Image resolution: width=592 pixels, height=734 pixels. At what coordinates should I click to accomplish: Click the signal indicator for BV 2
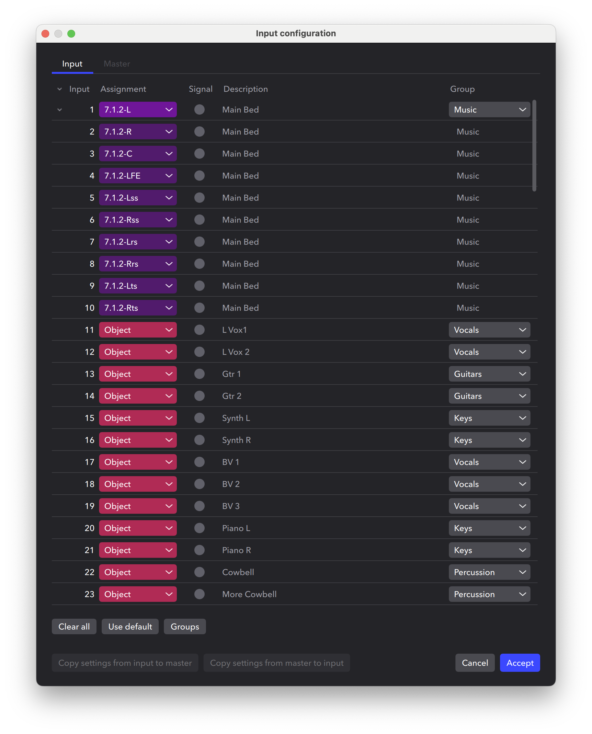[199, 484]
